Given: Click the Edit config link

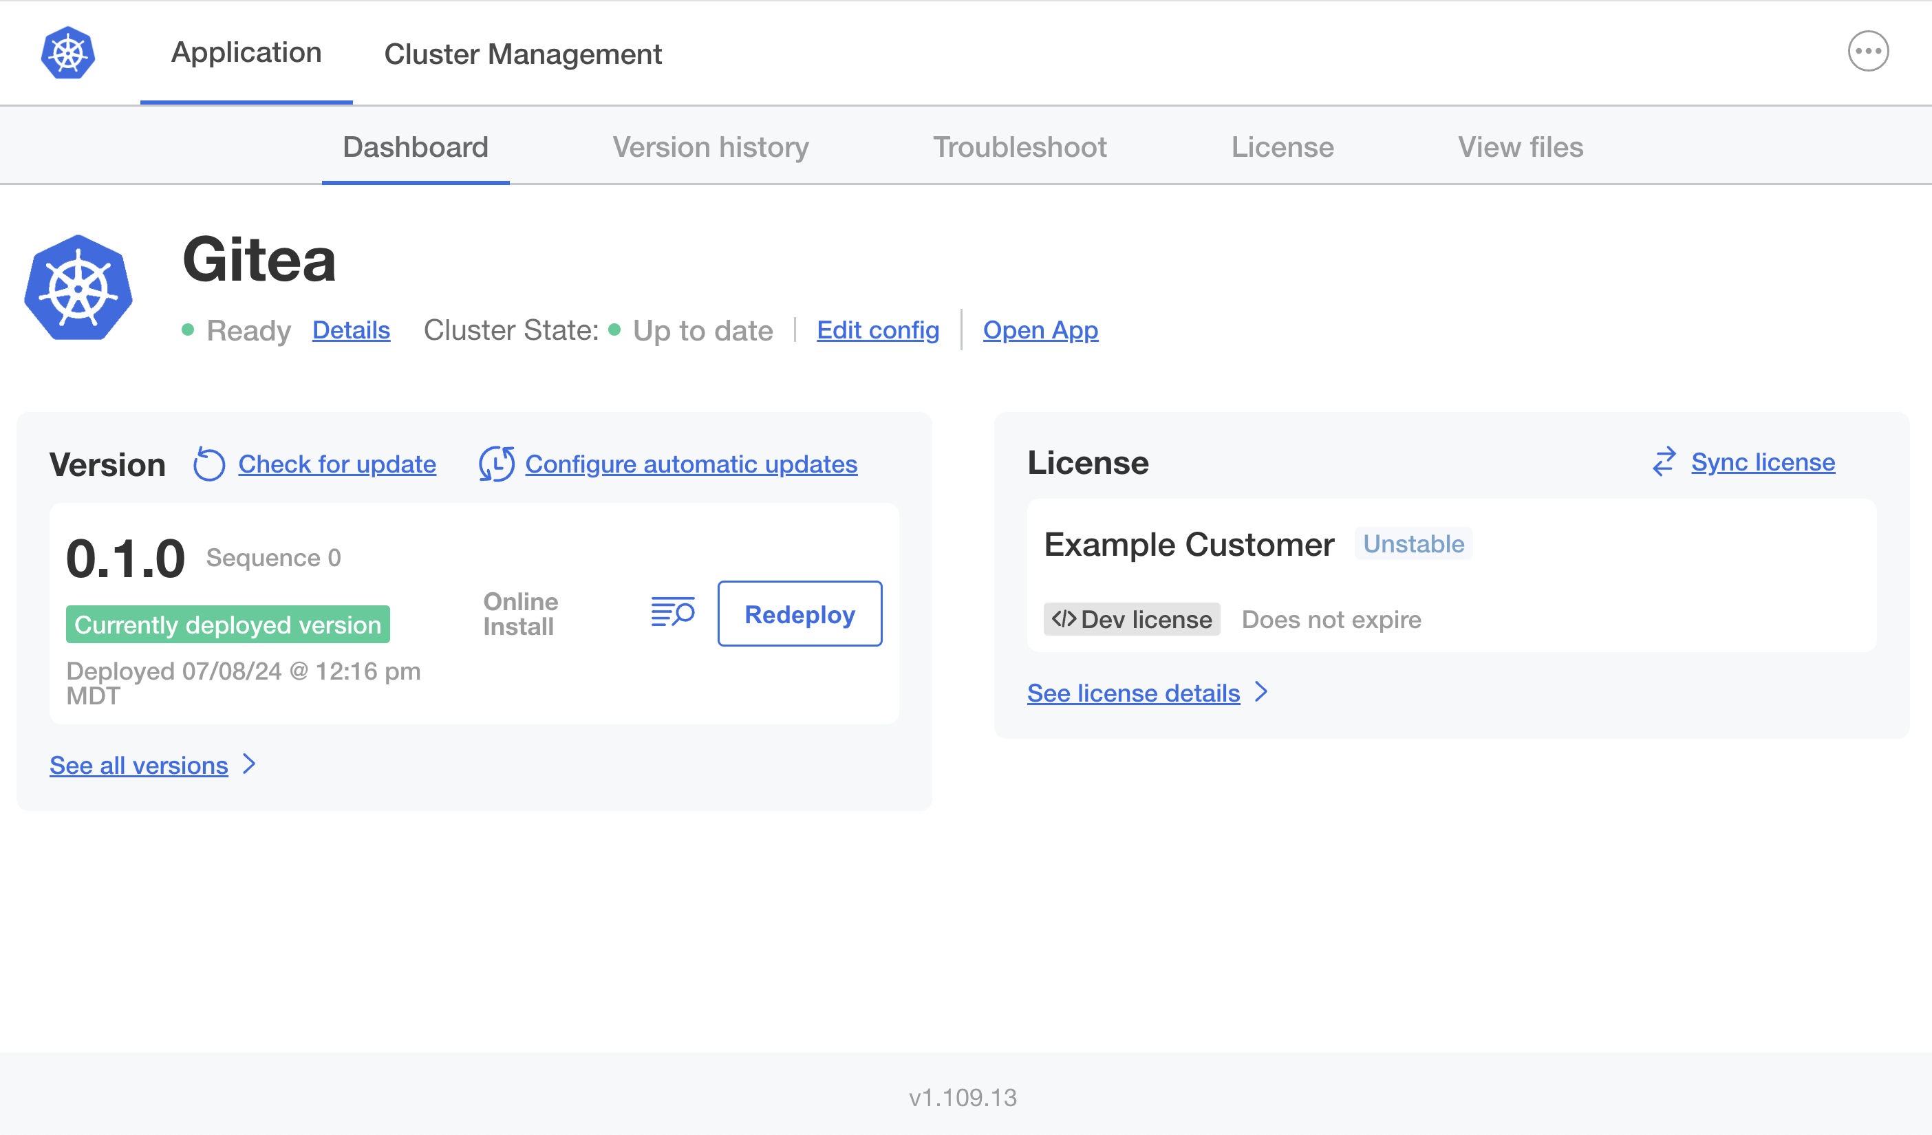Looking at the screenshot, I should (x=878, y=329).
